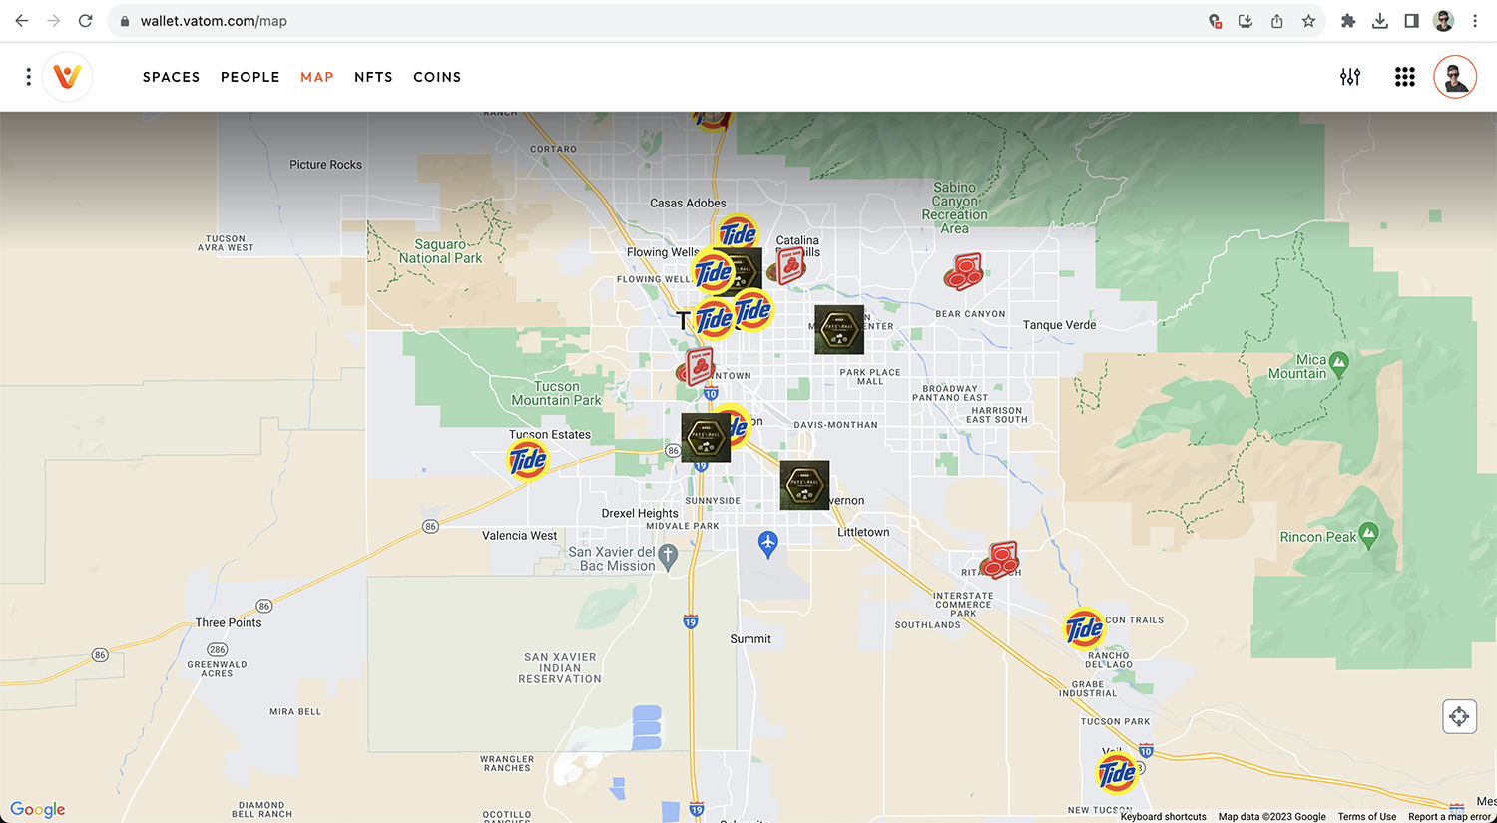1497x823 pixels.
Task: Open the dark hexagon NFT marker near Park Place Mall
Action: 839,330
